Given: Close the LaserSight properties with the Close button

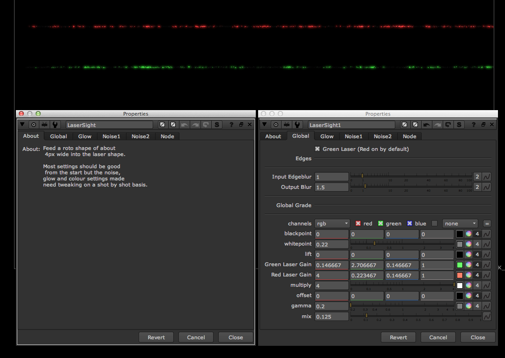Looking at the screenshot, I should pyautogui.click(x=235, y=337).
